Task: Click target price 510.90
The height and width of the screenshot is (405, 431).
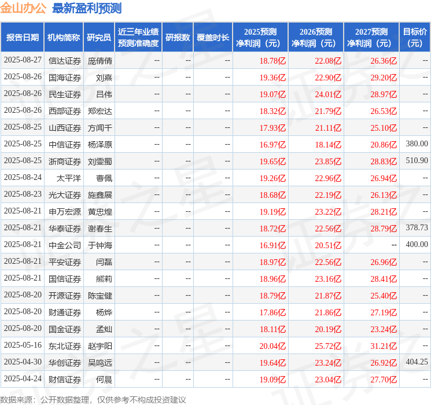Action: [417, 161]
